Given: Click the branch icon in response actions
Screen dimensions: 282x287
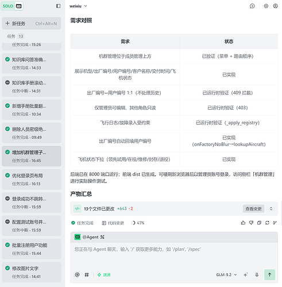Looking at the screenshot, I should click(x=275, y=223).
